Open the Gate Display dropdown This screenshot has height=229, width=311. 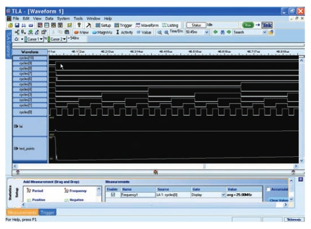(x=223, y=195)
